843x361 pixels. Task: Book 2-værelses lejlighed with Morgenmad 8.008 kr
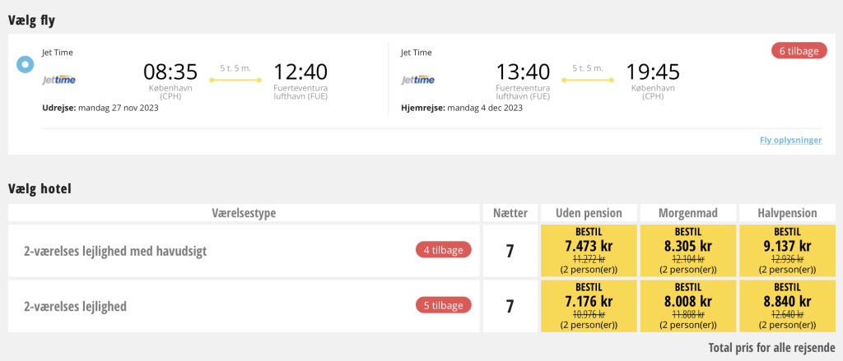point(687,306)
